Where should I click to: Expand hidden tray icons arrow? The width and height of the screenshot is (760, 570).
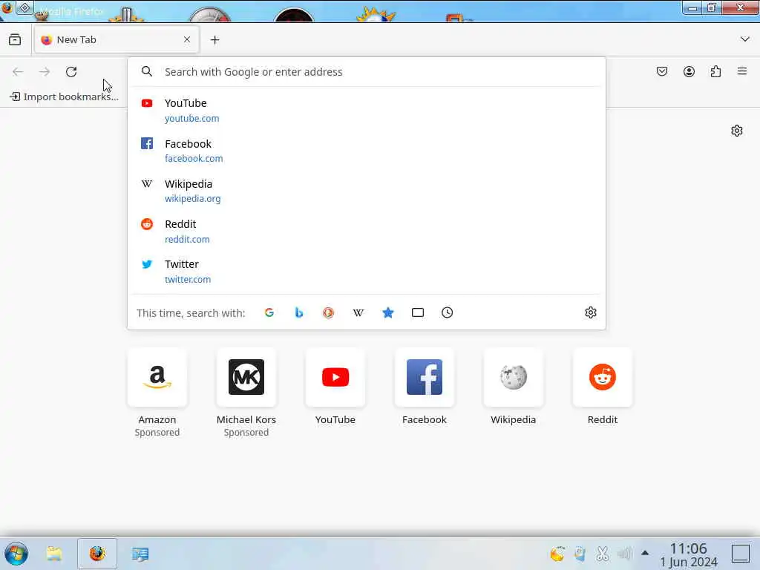645,552
